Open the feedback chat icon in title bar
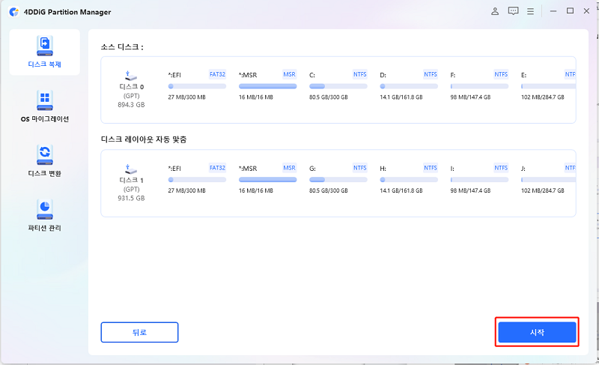 [513, 11]
